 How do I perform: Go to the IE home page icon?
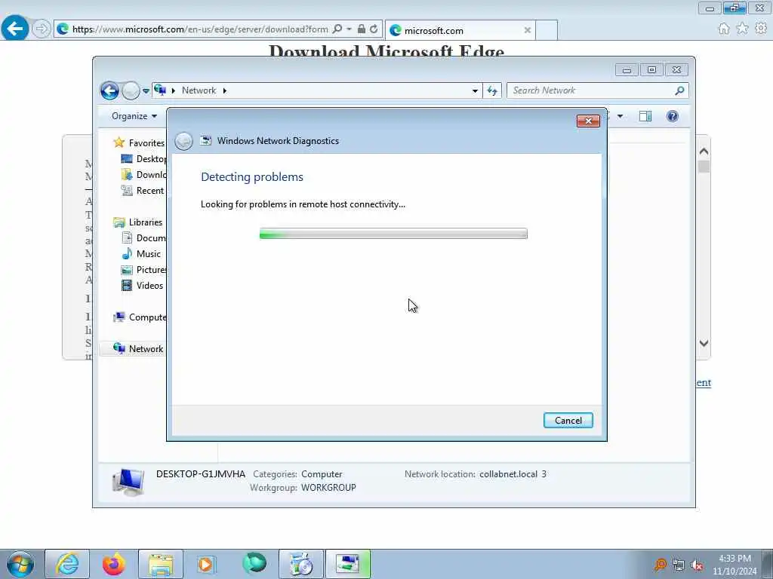click(x=724, y=29)
